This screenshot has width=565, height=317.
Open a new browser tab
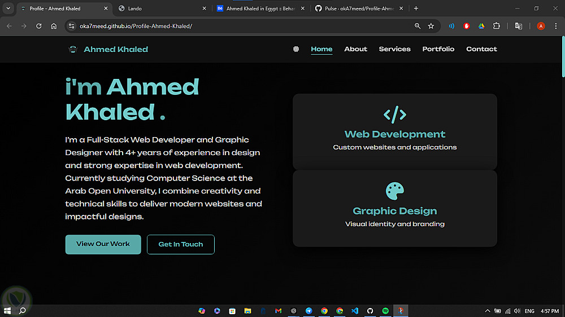[x=416, y=8]
